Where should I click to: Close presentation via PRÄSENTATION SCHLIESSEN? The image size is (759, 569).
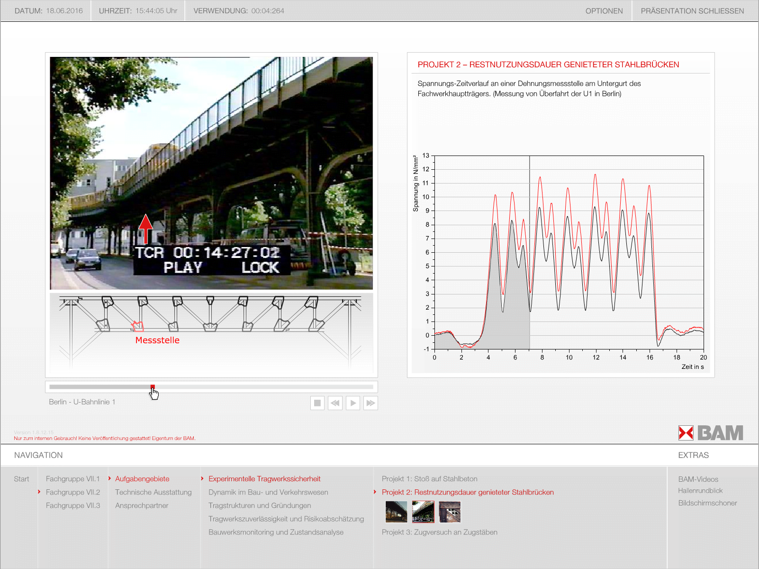[692, 11]
